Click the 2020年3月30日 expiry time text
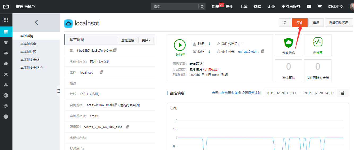The image size is (354, 150). coord(208,75)
